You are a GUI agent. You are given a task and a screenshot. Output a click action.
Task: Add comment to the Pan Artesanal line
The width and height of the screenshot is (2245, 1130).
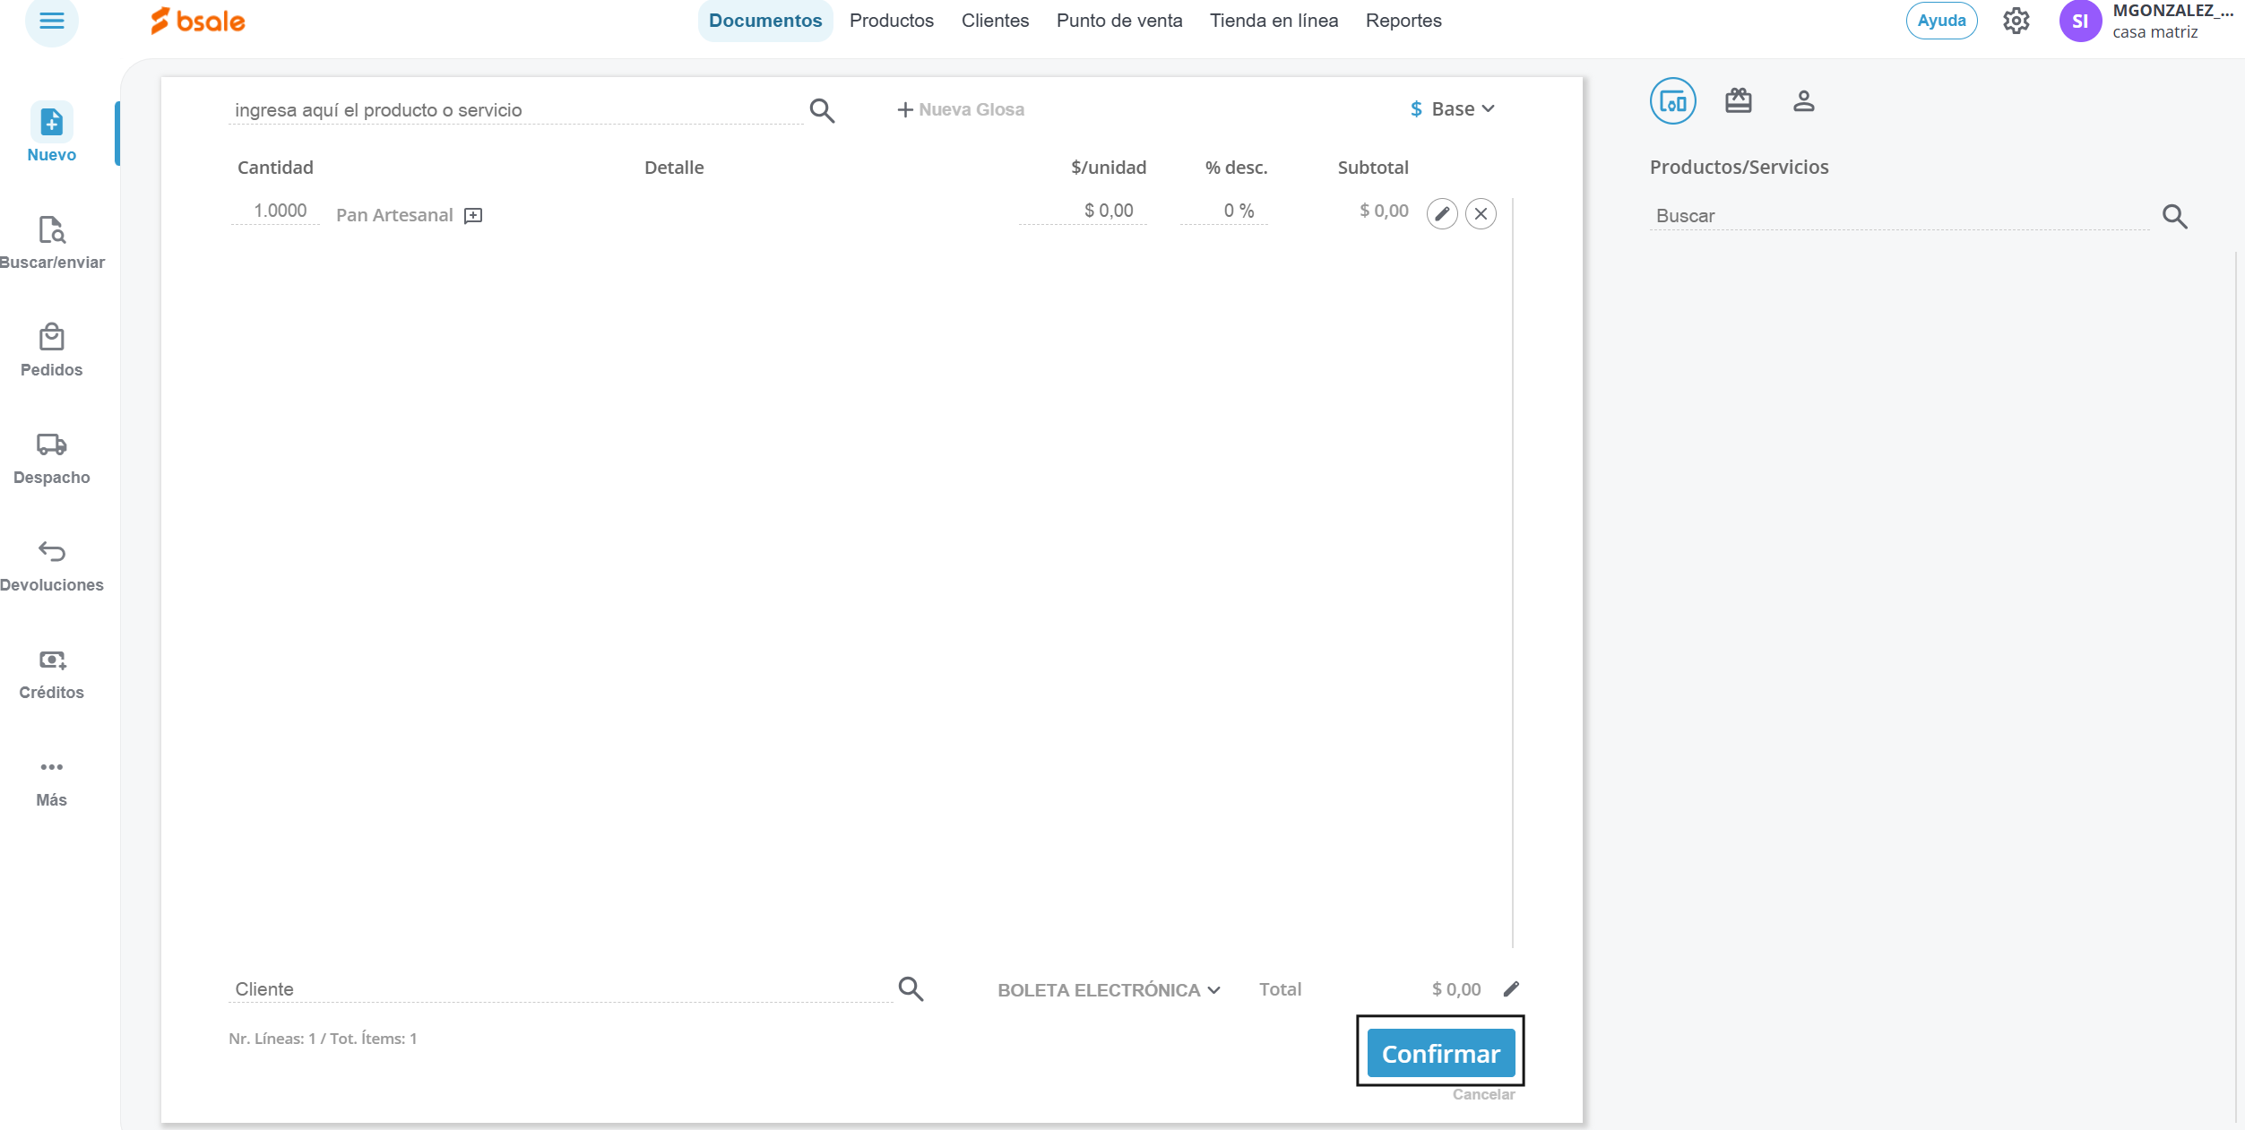(x=473, y=215)
